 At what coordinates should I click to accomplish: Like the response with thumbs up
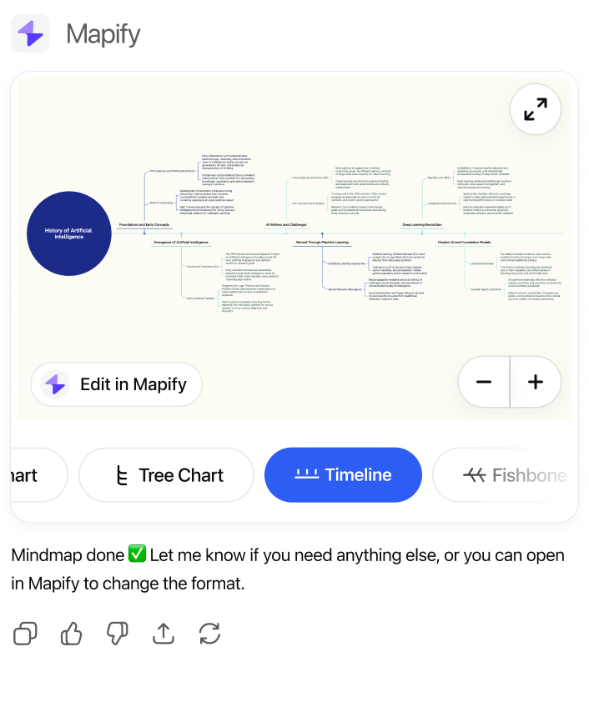[72, 634]
